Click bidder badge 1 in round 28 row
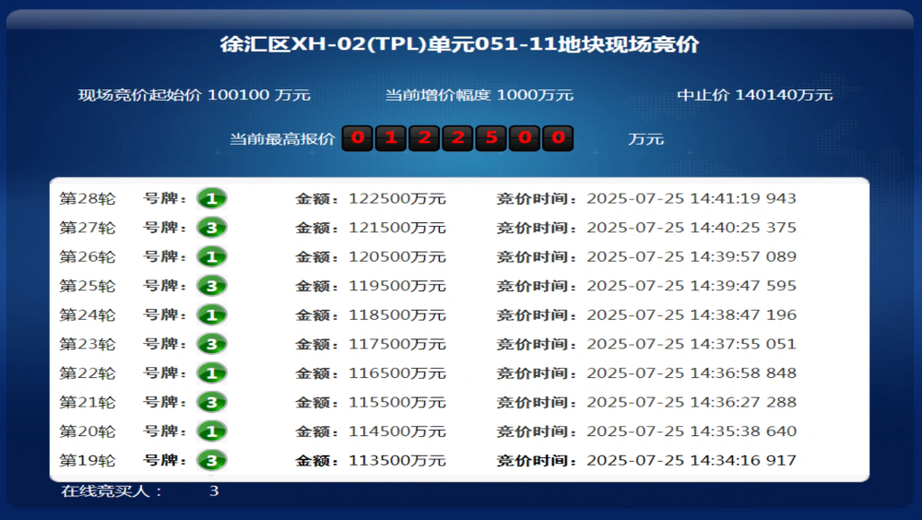The width and height of the screenshot is (922, 520). (212, 198)
